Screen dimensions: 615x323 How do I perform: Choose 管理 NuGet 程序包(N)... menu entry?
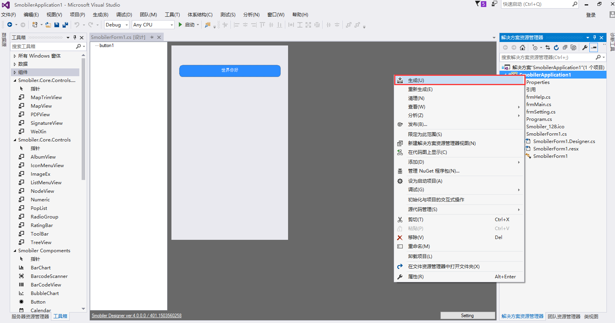coord(459,171)
